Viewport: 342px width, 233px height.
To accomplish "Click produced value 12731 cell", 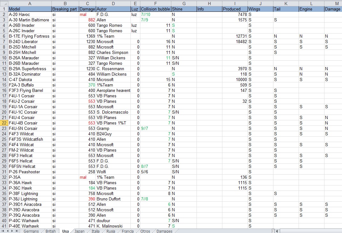I will point(235,36).
